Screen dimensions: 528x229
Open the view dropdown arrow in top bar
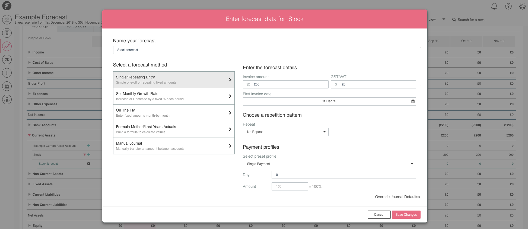pos(444,19)
